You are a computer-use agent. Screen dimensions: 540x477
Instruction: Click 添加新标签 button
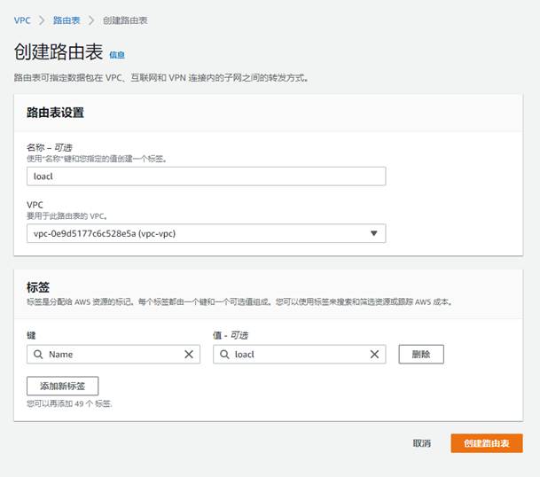coord(62,386)
